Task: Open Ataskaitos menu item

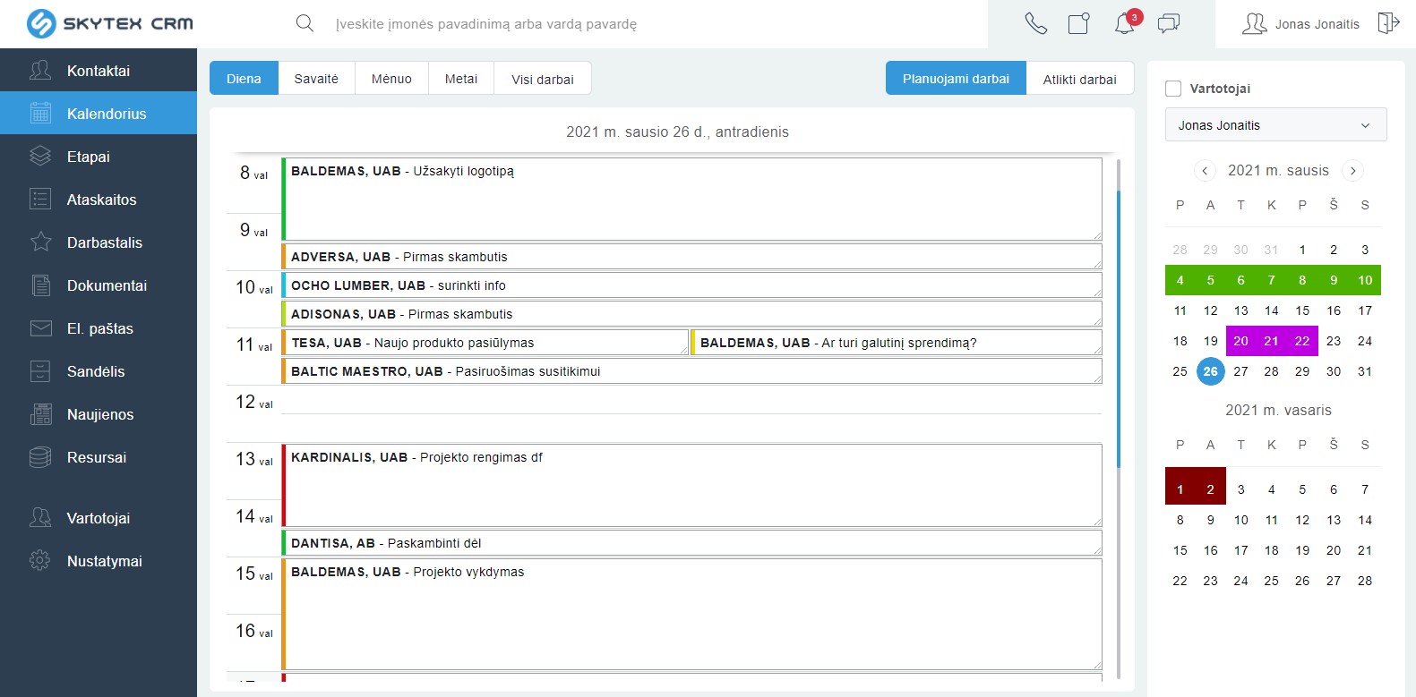Action: (99, 199)
